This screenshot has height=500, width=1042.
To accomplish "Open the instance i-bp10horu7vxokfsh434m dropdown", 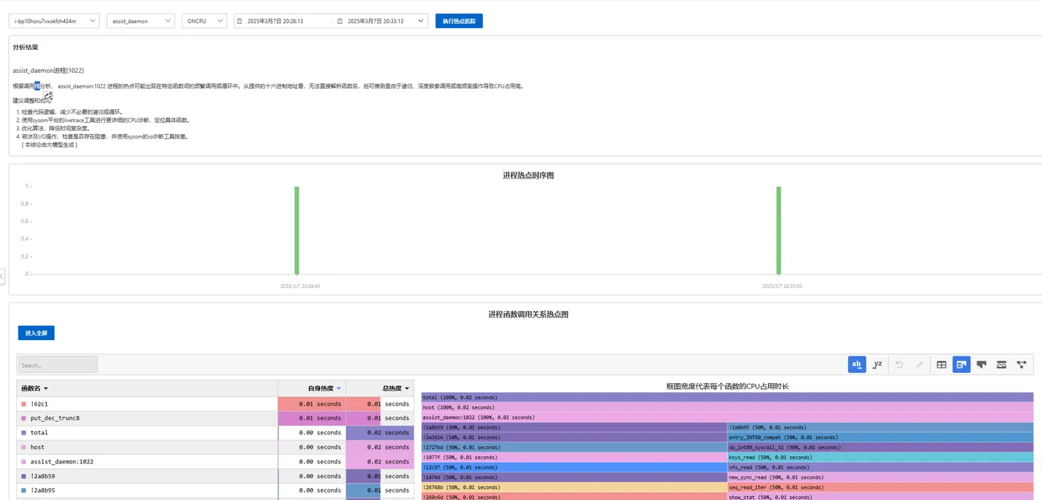I will pos(54,22).
